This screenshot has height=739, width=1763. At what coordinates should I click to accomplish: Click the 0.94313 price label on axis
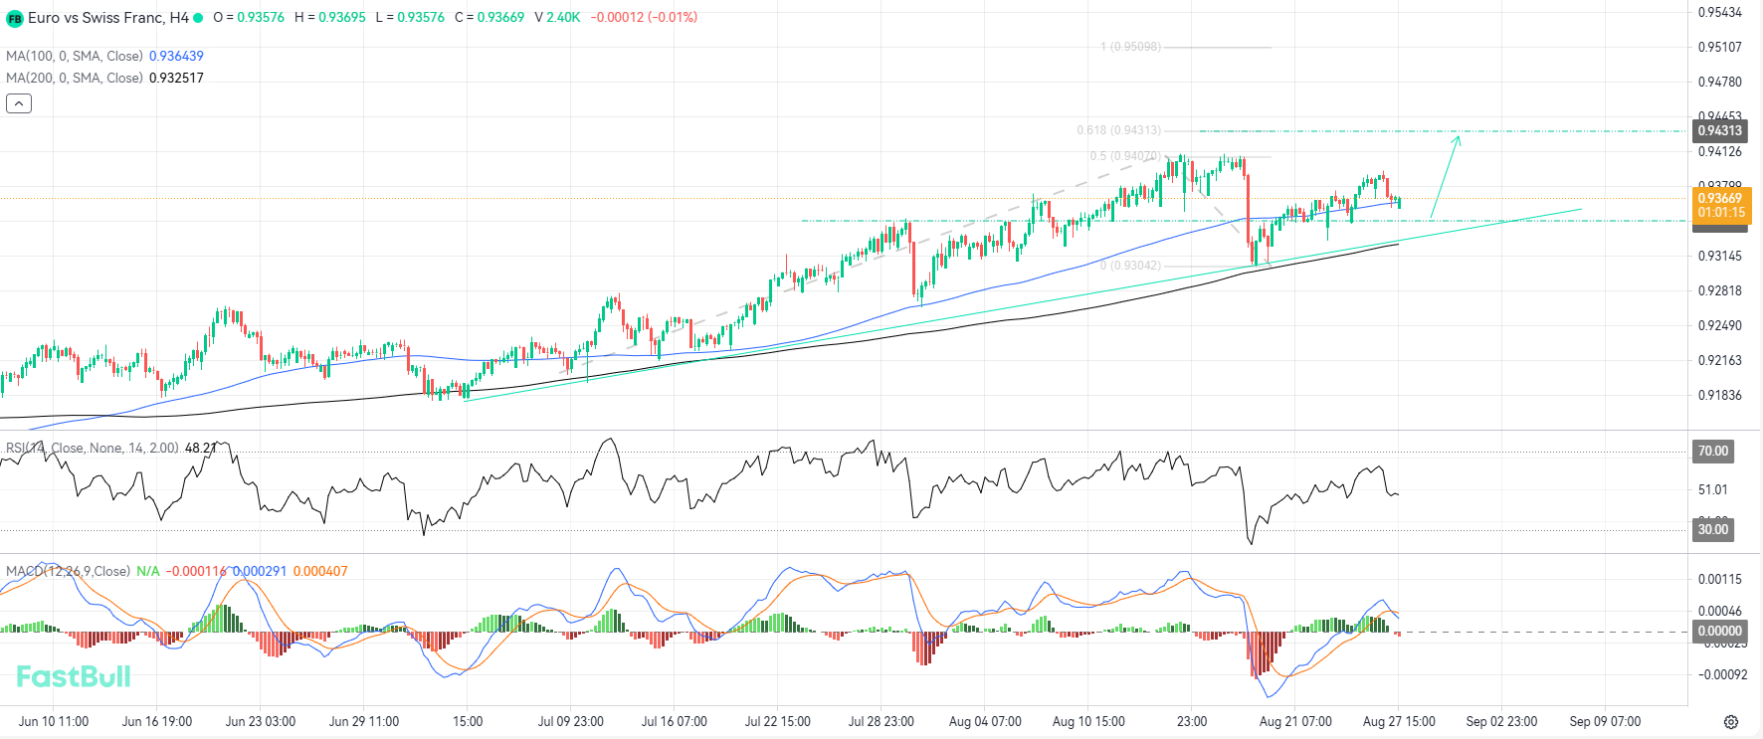click(x=1719, y=130)
